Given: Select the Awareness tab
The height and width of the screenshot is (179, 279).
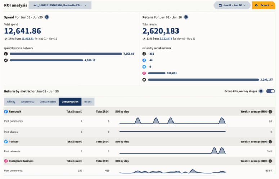Looking at the screenshot, I should click(x=27, y=102).
